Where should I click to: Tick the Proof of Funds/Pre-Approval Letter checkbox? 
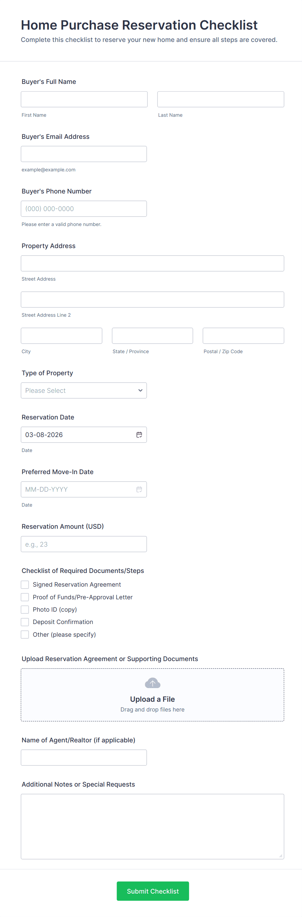[25, 597]
